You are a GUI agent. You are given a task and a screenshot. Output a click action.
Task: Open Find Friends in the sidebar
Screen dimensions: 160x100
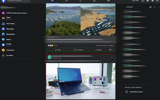[10, 23]
